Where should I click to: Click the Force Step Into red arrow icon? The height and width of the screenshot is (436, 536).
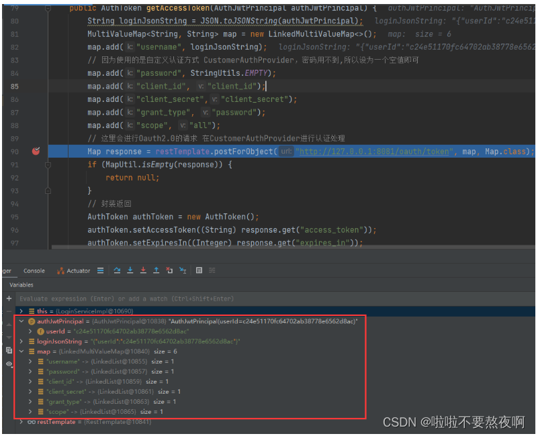click(143, 270)
